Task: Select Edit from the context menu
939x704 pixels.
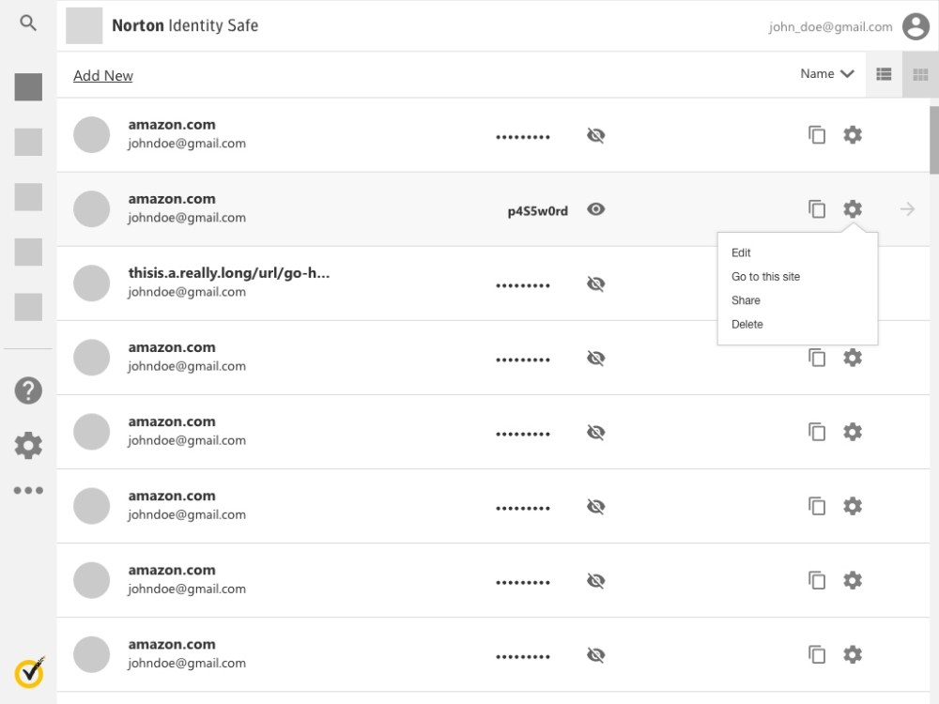Action: pos(741,253)
